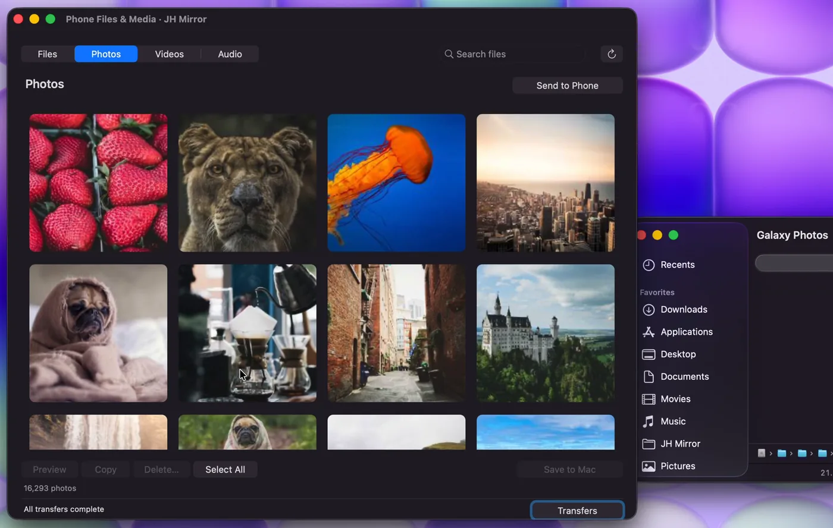Select the hooded pug outdoors photo

248,432
